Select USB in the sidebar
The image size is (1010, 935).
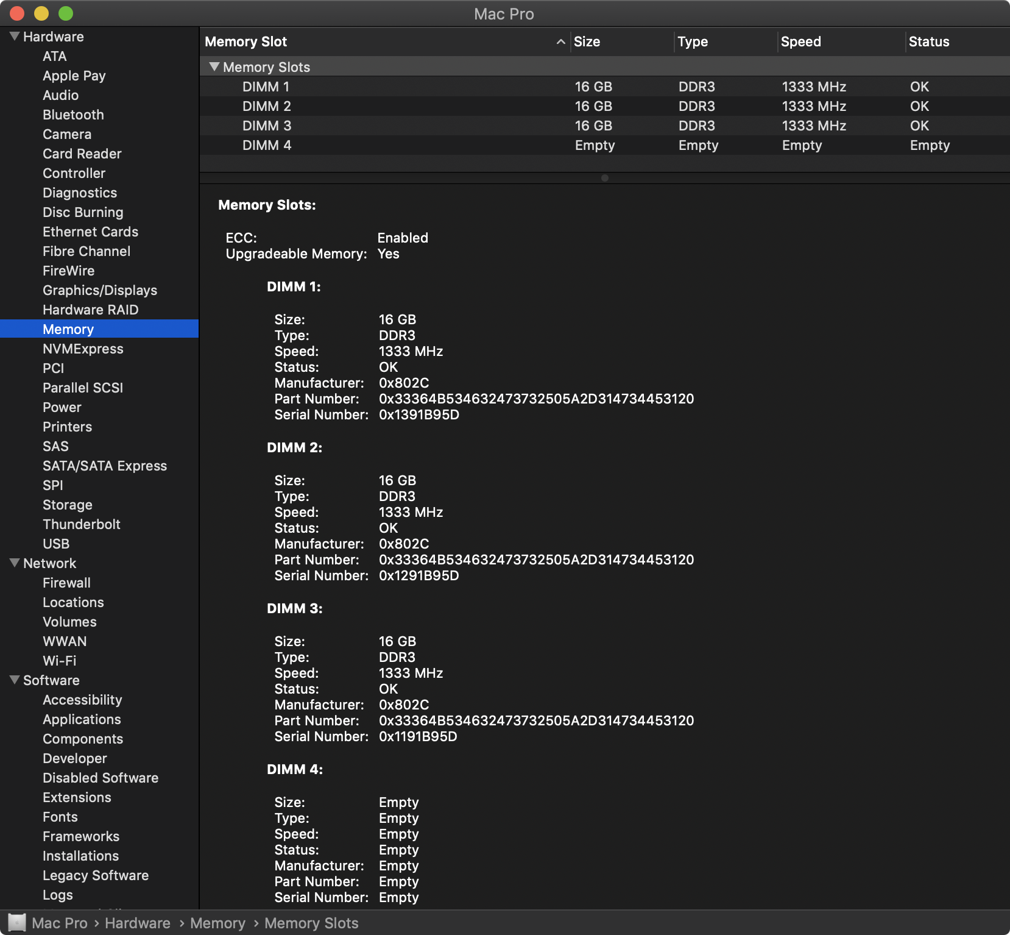pyautogui.click(x=56, y=544)
